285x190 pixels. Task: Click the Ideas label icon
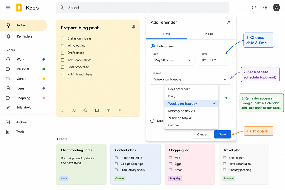click(x=8, y=88)
